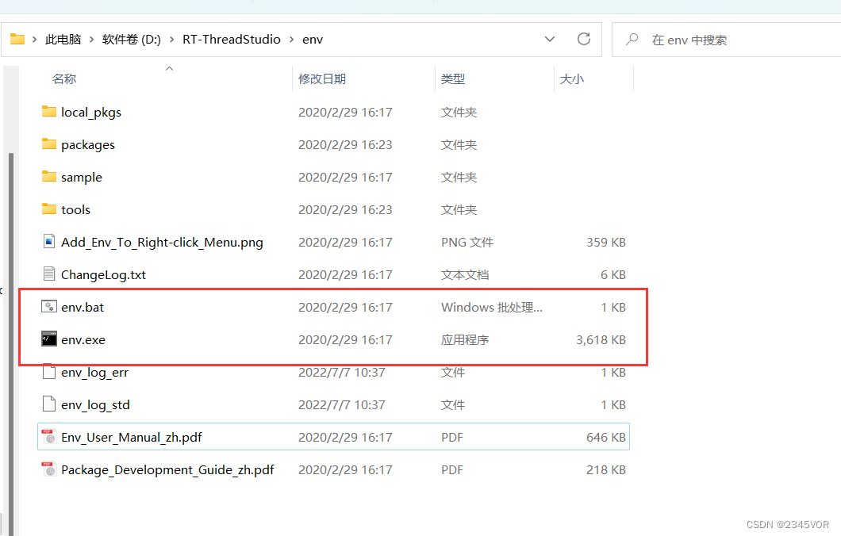Viewport: 841px width, 536px height.
Task: Expand the chevron before 此电脑
Action: [x=34, y=40]
